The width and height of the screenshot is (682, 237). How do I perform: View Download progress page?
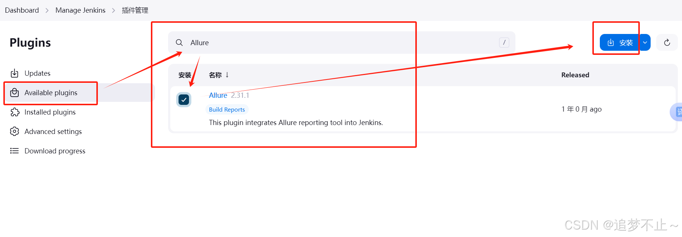point(55,151)
